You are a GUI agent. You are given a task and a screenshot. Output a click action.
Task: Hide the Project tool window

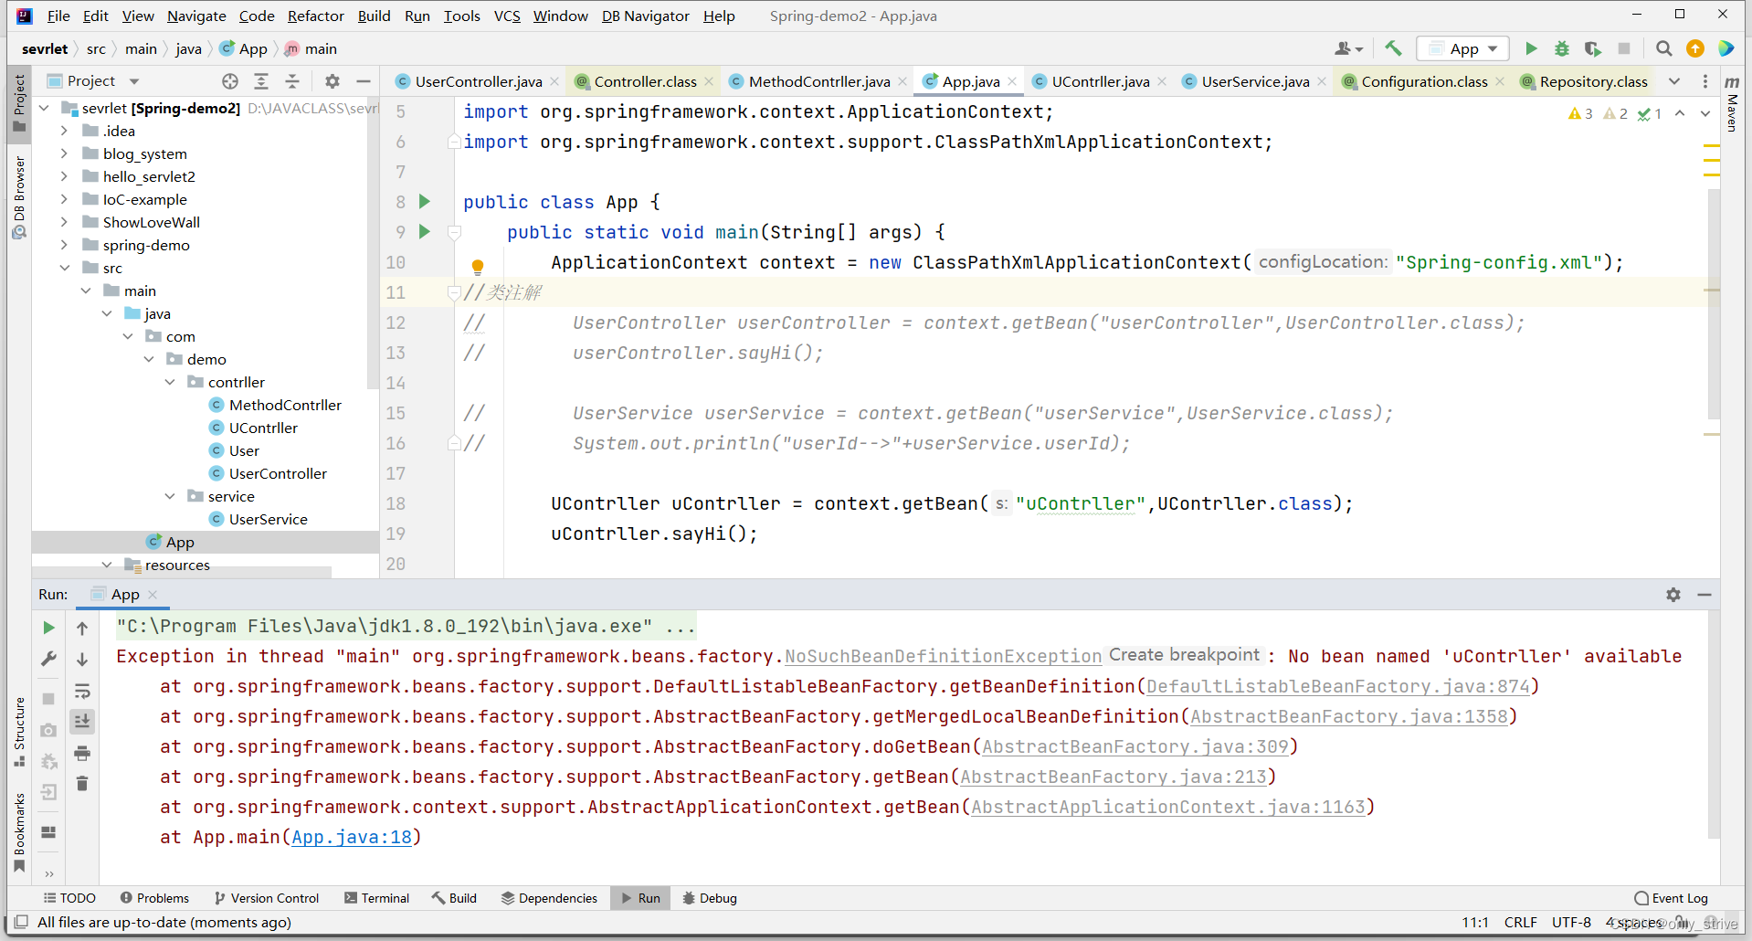pyautogui.click(x=364, y=81)
